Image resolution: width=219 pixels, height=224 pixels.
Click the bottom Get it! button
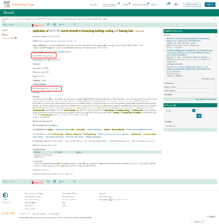37,183
